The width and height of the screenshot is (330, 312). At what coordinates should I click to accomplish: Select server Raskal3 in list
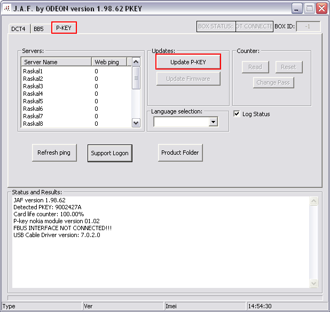(x=76, y=86)
